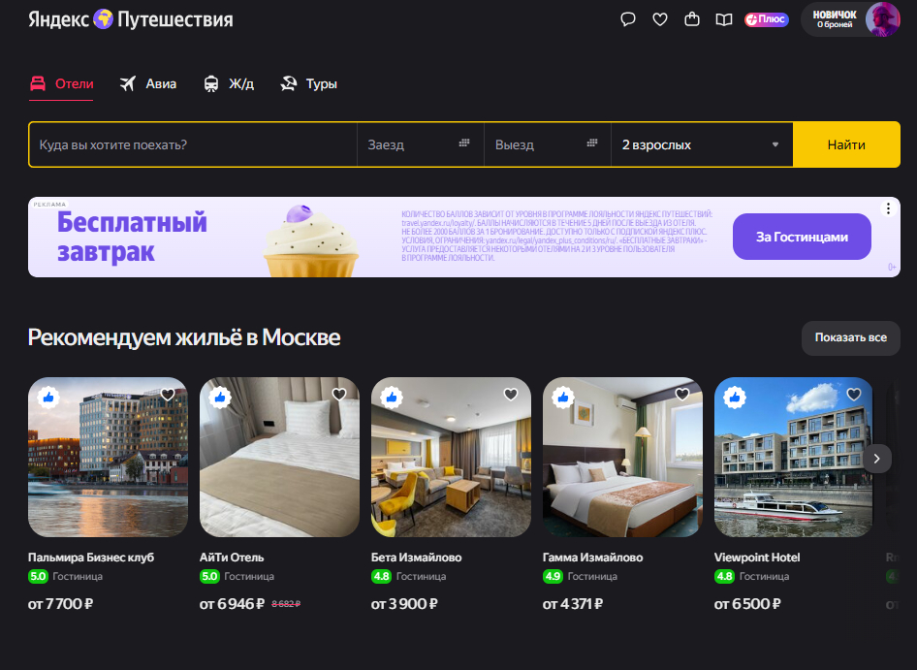
Task: Favorite the Гамма Измайлово hotel
Action: pos(681,395)
